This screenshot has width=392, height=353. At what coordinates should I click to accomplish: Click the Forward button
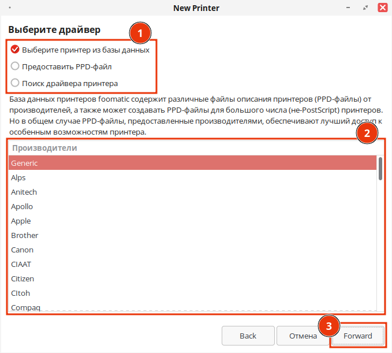click(x=357, y=336)
